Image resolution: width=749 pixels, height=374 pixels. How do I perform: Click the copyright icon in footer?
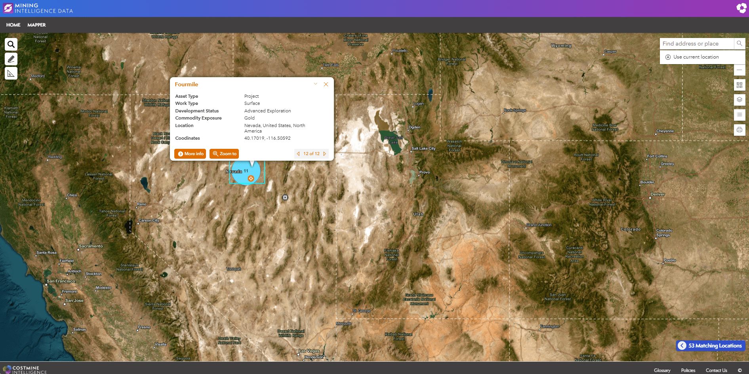(x=739, y=370)
